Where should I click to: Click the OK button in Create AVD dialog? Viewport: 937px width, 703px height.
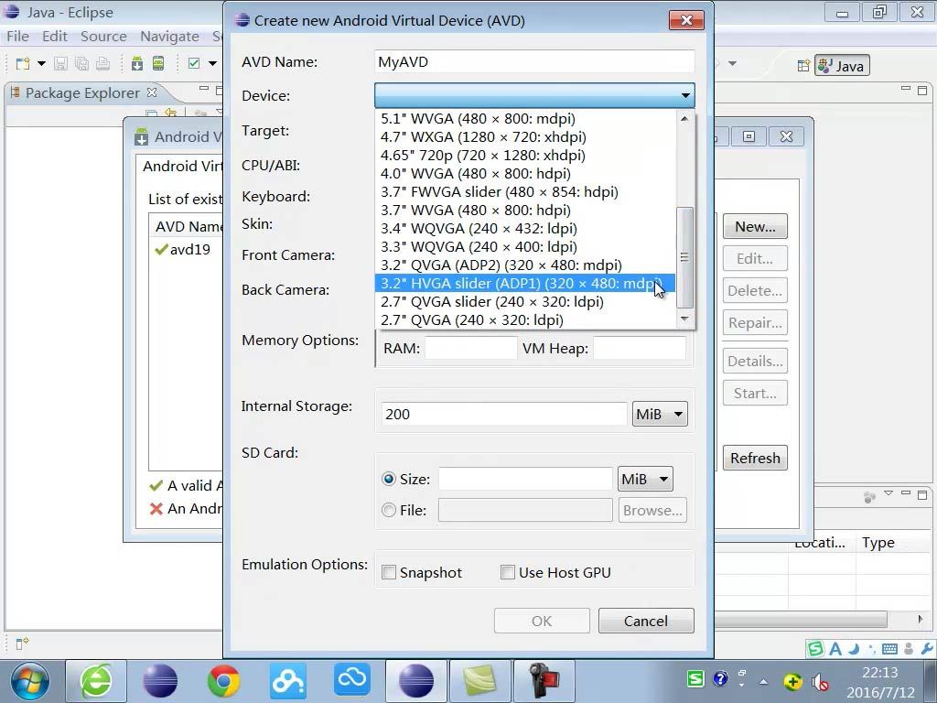click(x=542, y=621)
